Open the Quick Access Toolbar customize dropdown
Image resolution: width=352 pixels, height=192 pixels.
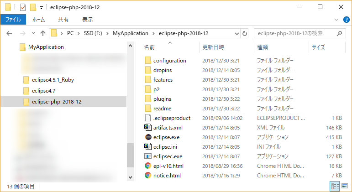click(x=41, y=8)
